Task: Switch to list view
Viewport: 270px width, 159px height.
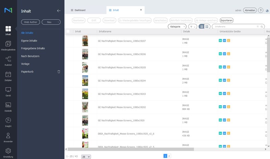Action: tap(201, 26)
